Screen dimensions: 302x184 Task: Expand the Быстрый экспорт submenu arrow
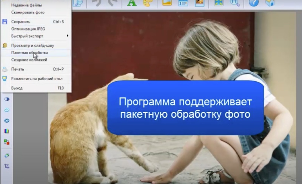pos(68,36)
